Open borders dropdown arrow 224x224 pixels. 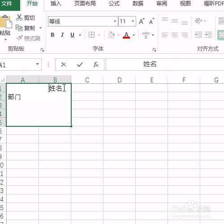[x=99, y=35]
